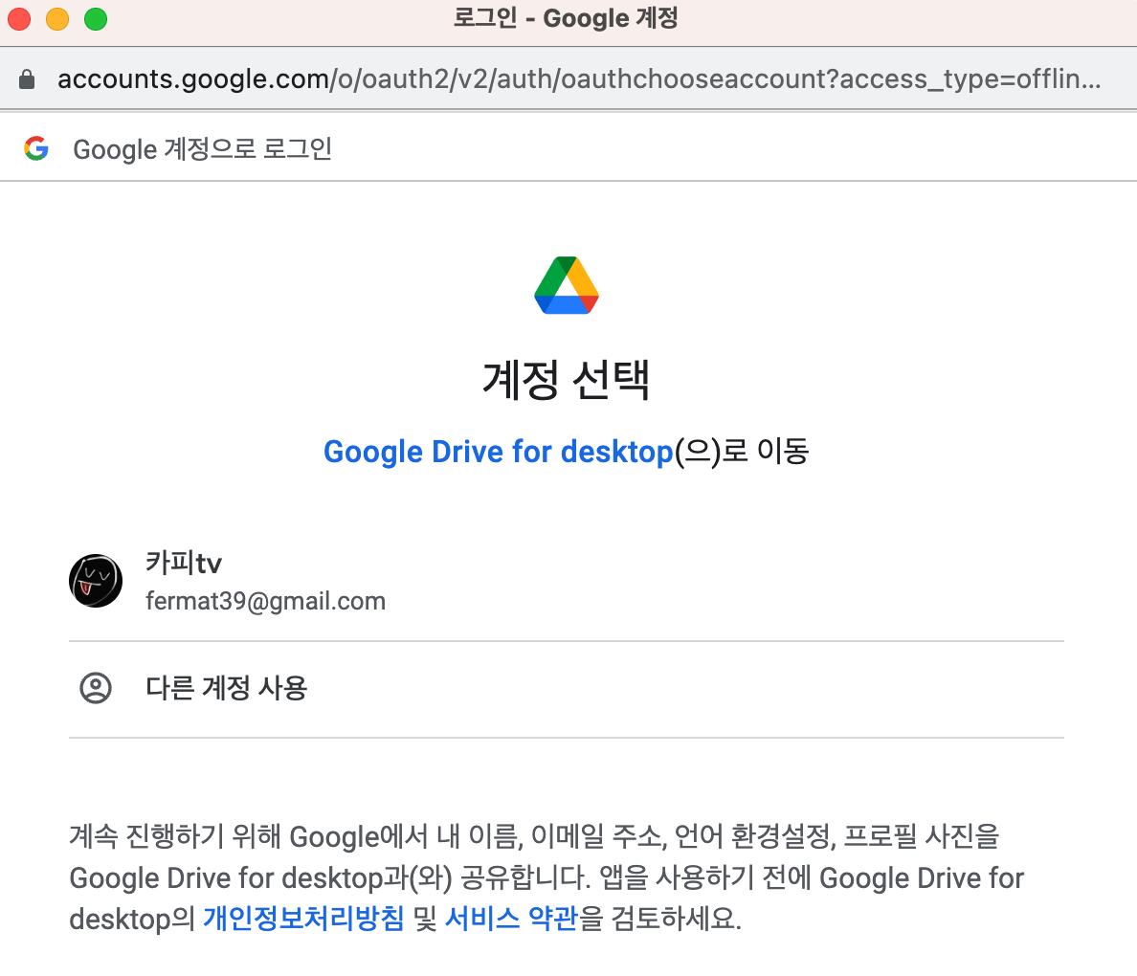Click the 'Google 계정으로 로그인' header text
Image resolution: width=1137 pixels, height=976 pixels.
202,148
